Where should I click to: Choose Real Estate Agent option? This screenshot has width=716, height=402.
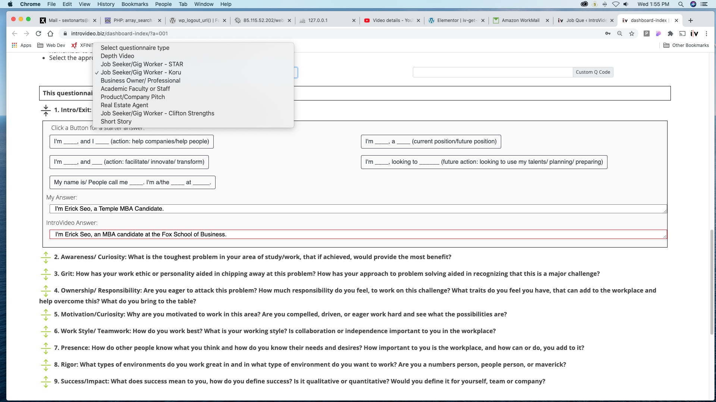click(193, 105)
